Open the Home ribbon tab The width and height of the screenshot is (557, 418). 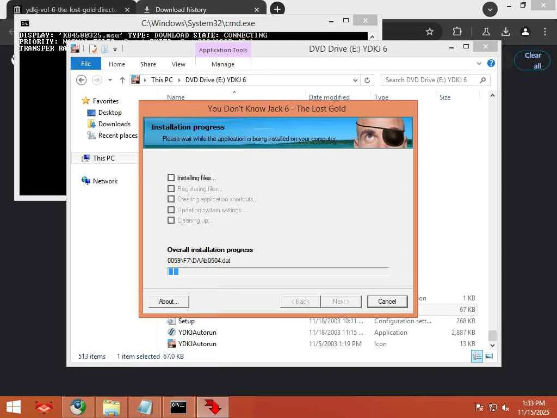click(117, 64)
